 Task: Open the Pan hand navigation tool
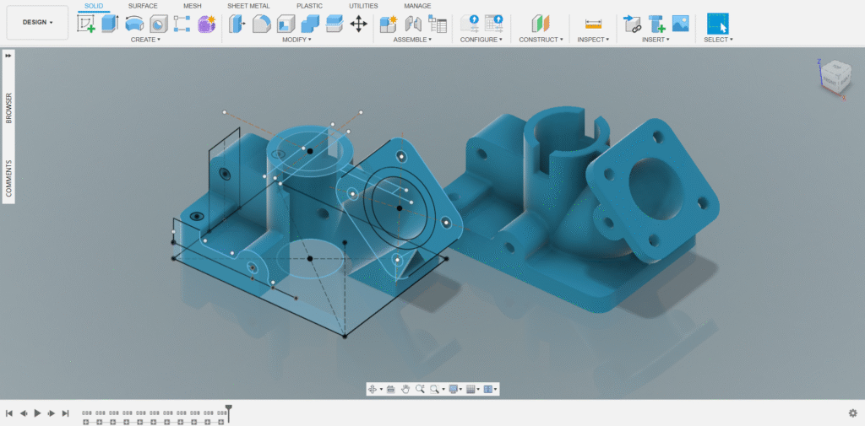point(405,389)
